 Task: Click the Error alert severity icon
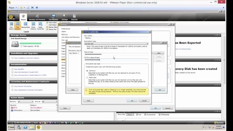pos(12,108)
